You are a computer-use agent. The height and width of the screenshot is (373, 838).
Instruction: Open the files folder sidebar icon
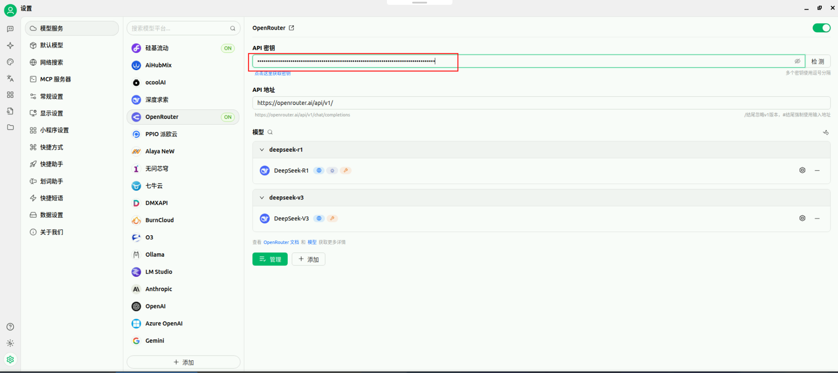[10, 127]
